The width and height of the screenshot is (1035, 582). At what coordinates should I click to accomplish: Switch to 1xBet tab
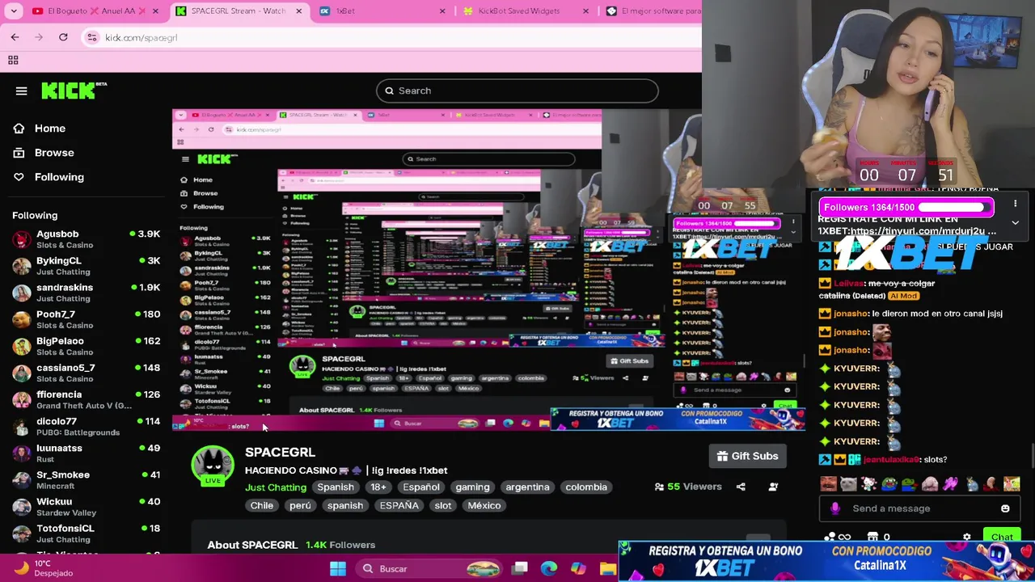383,11
